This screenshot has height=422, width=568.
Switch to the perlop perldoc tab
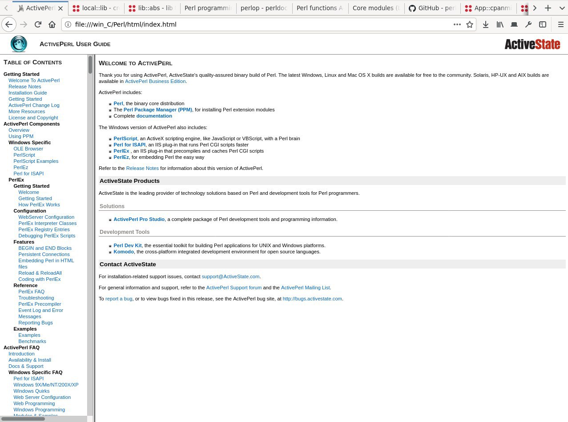(265, 8)
